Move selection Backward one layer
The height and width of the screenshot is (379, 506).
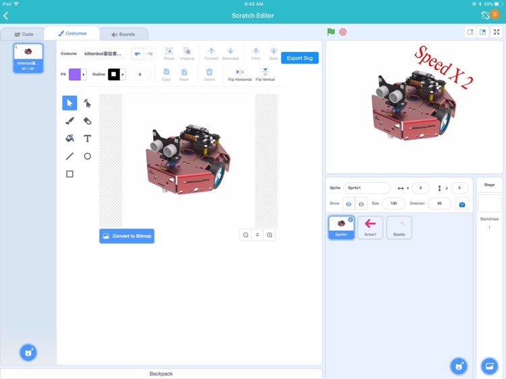(x=231, y=53)
